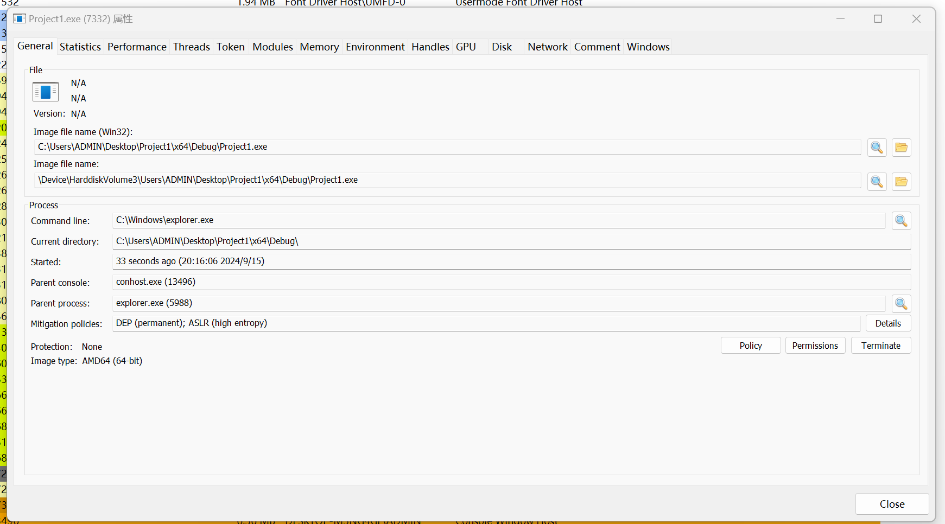Open the Threads tab

point(191,47)
